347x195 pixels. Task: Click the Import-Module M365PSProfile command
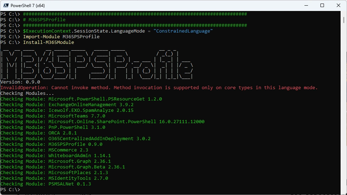point(61,37)
